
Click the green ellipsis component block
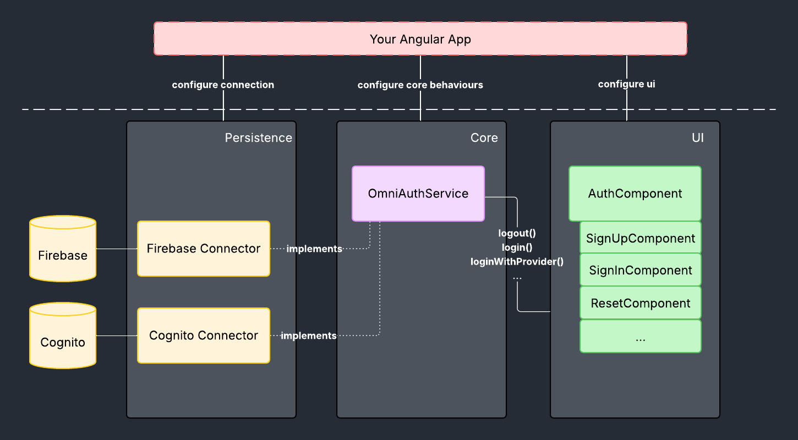(x=640, y=337)
